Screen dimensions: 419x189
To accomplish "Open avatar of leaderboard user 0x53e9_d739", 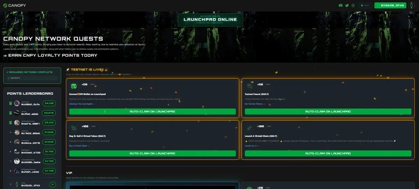I will [17, 152].
